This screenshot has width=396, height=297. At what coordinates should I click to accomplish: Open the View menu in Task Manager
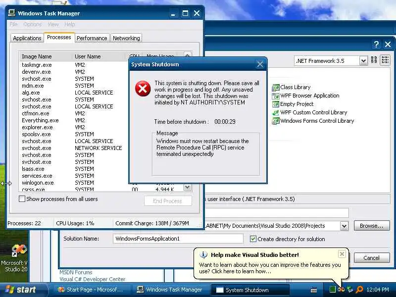click(x=53, y=24)
